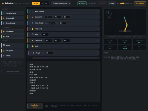Click code line WAIT 300
Viewport: 148px width, 111px height.
click(33, 75)
